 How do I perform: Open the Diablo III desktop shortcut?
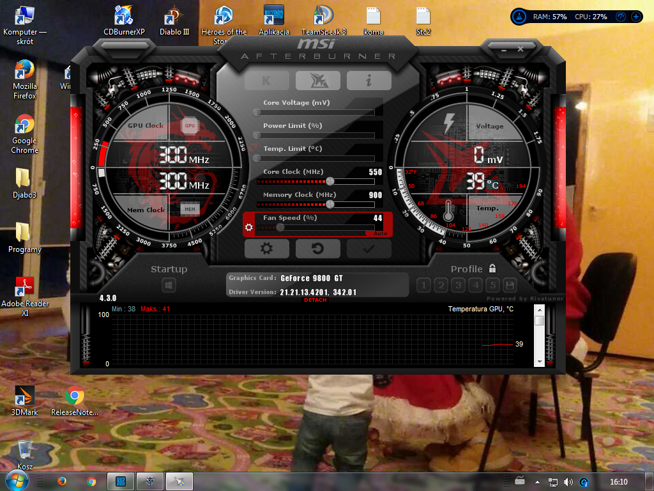pos(174,20)
